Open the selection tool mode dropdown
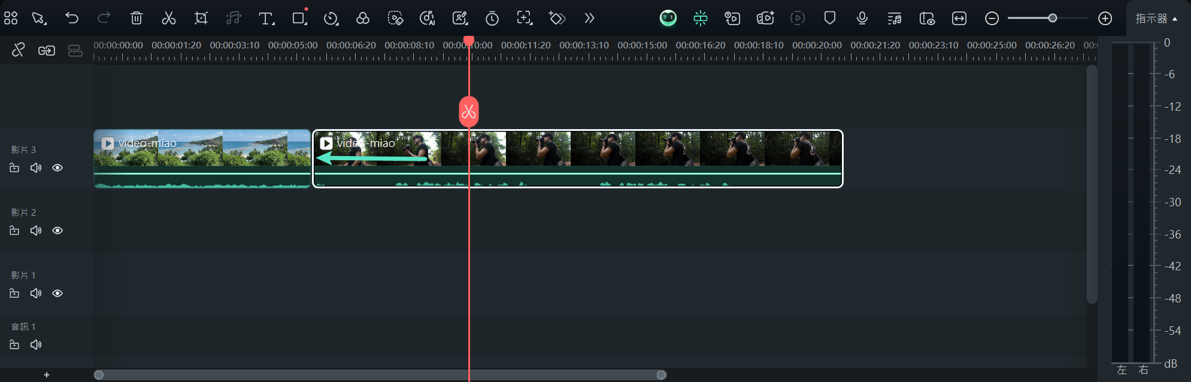This screenshot has width=1191, height=382. click(x=40, y=18)
